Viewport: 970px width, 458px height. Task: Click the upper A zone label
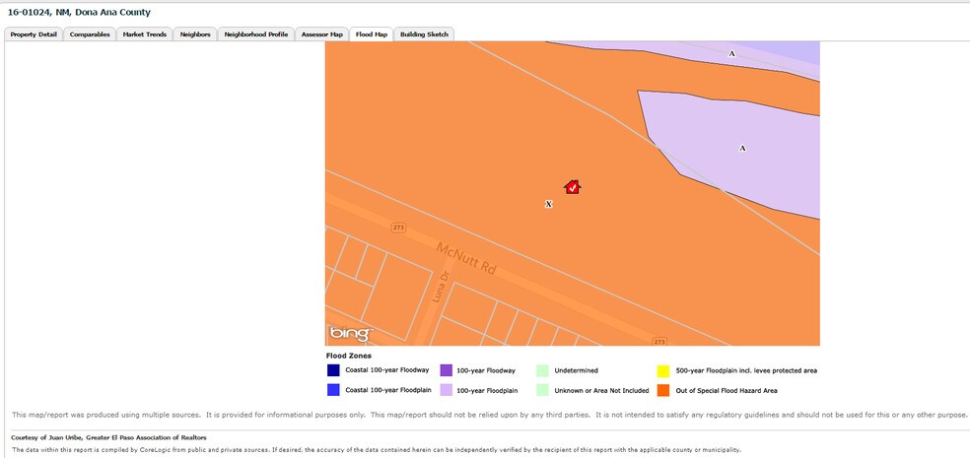click(731, 54)
